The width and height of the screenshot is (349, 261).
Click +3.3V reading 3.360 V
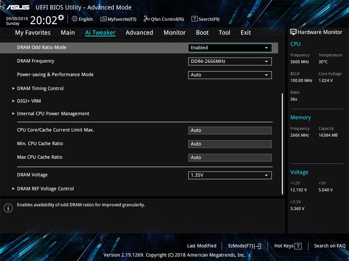[x=297, y=209]
